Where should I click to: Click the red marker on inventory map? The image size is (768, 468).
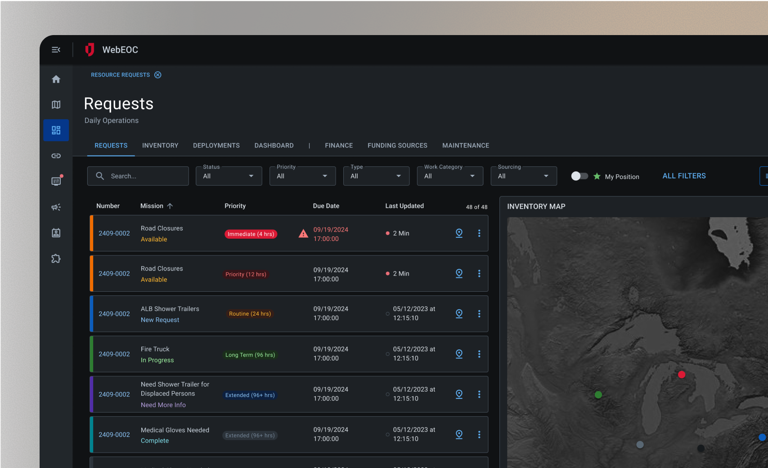coord(682,374)
